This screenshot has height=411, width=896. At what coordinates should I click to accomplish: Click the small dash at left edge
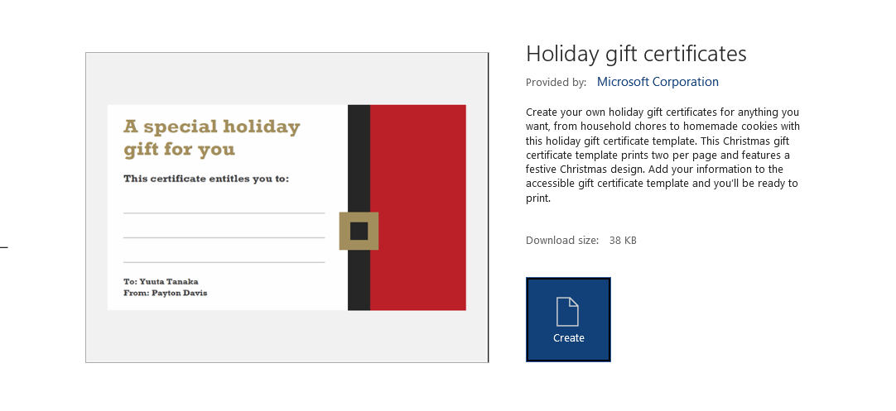[3, 246]
